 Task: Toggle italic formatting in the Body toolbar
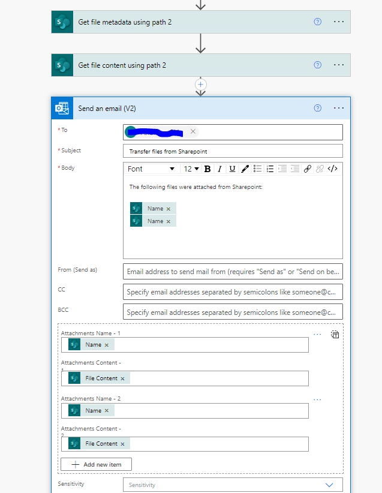(220, 169)
